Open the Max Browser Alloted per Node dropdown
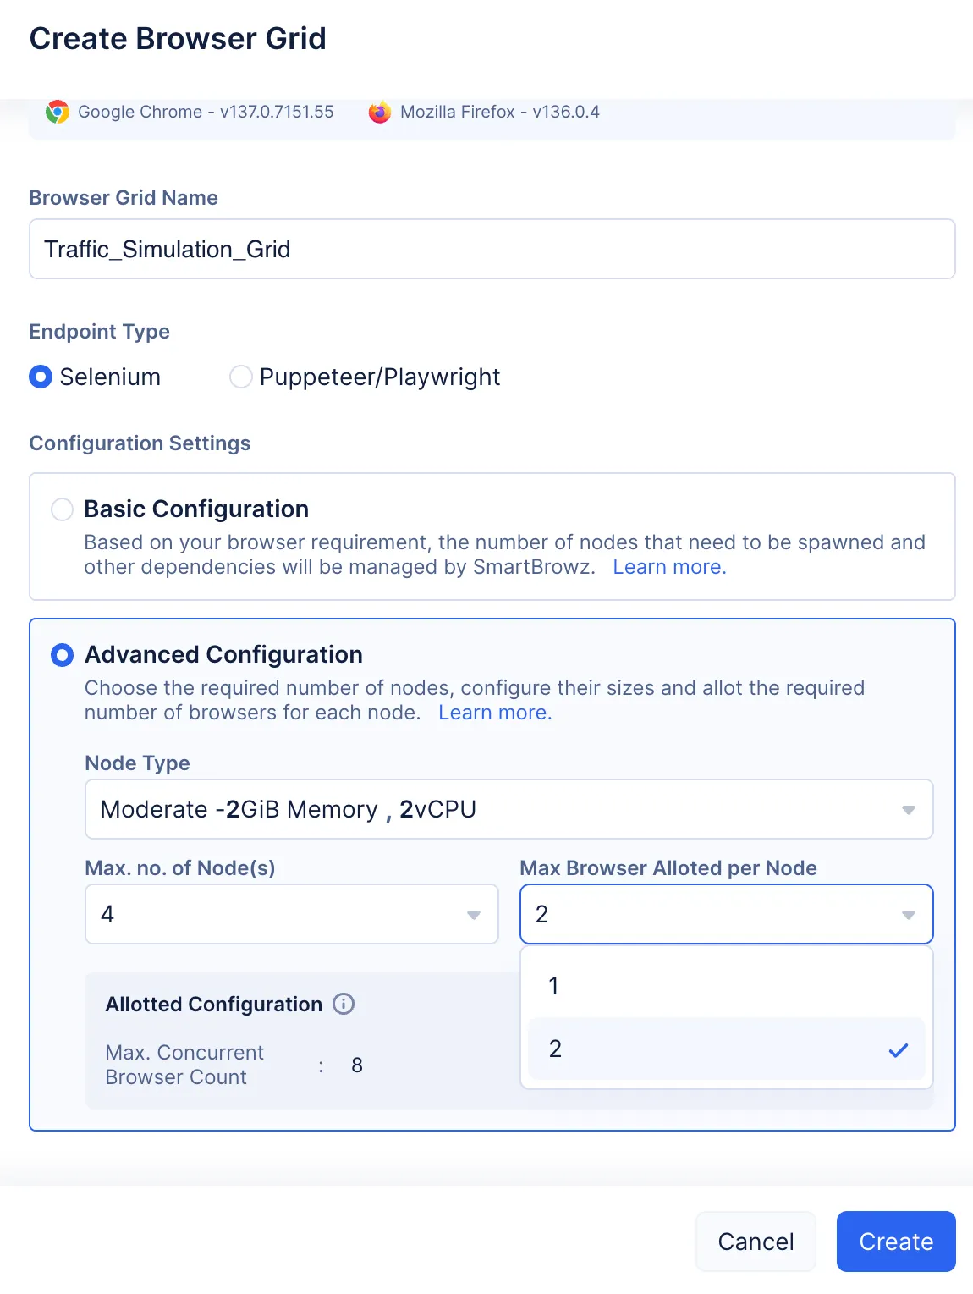The height and width of the screenshot is (1294, 973). (x=726, y=915)
